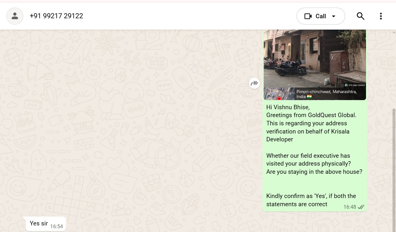This screenshot has width=396, height=232.
Task: Select the "Yes sir" reply message
Action: click(x=39, y=223)
